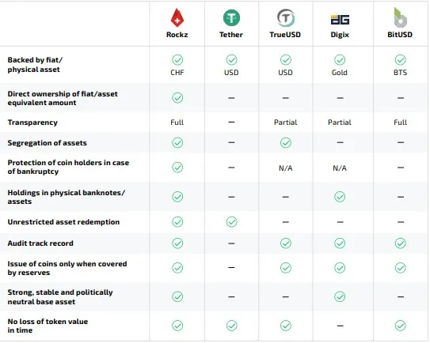Click TrueUSD checkmark for segregation of assets
Image resolution: width=430 pixels, height=343 pixels.
pos(285,142)
